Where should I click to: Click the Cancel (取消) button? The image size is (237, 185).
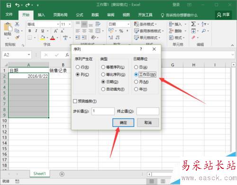(x=148, y=122)
